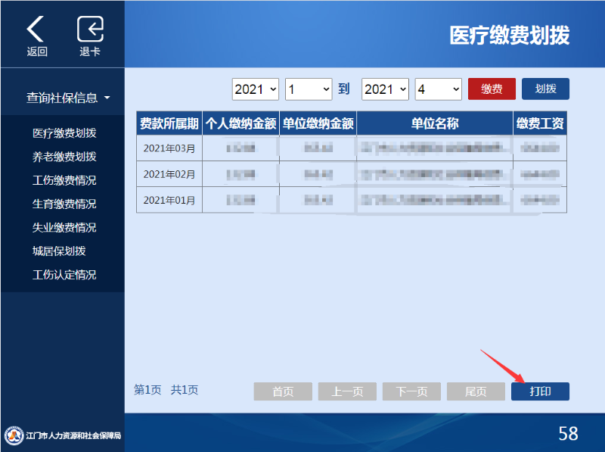Click the 单位名称 column header
The width and height of the screenshot is (605, 452).
435,123
